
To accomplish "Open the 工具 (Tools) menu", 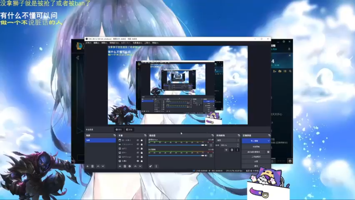I will [147, 43].
